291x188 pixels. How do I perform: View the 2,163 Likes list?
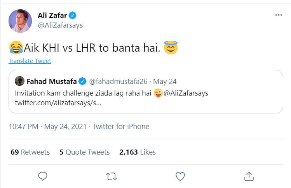(138, 152)
